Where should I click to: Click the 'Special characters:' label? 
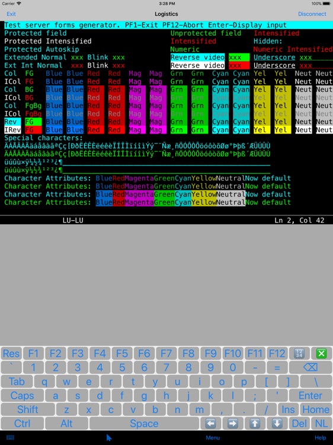tap(43, 138)
